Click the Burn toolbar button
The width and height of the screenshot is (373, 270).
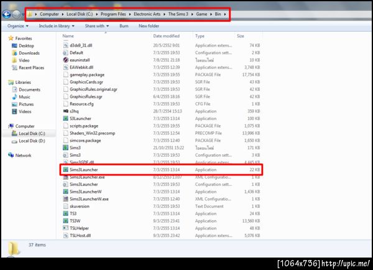(x=124, y=26)
